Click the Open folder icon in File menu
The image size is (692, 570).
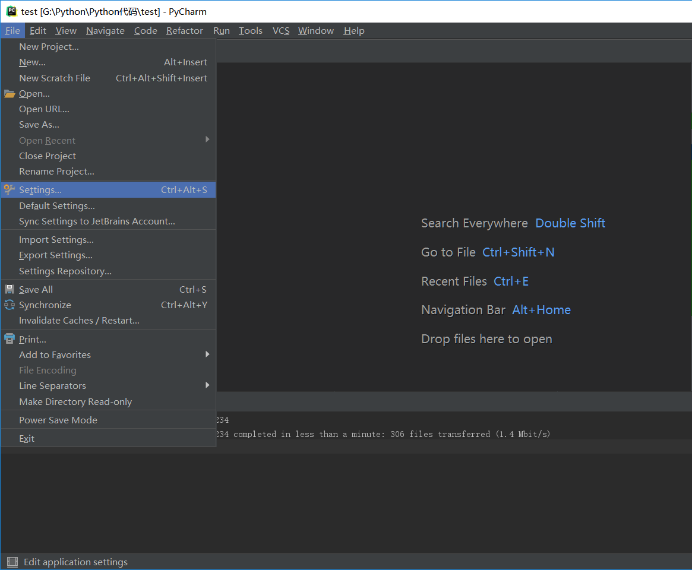10,94
